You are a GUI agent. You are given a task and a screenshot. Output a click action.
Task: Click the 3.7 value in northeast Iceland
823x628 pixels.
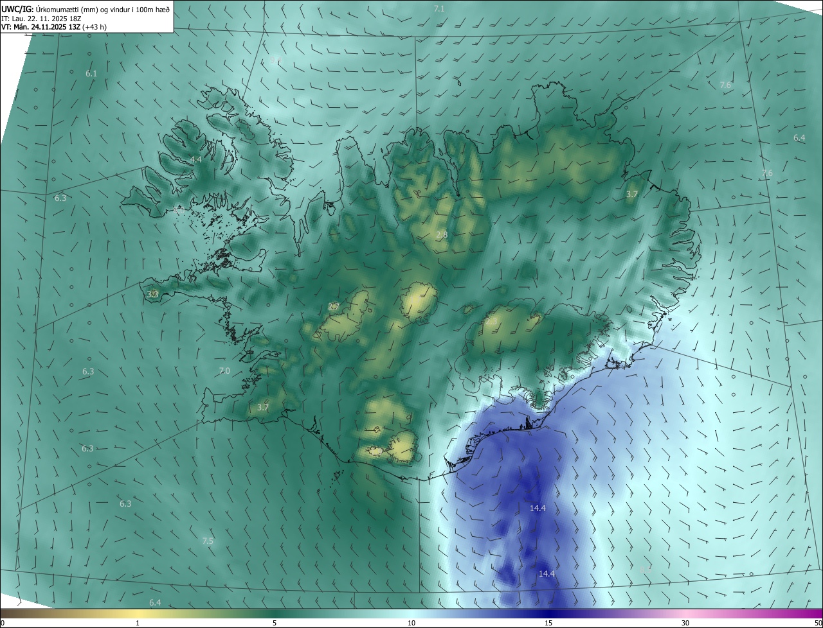632,194
